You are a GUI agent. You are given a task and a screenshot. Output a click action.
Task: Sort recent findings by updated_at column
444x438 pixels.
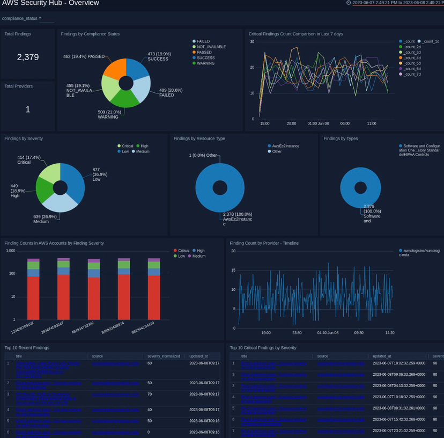click(x=198, y=356)
